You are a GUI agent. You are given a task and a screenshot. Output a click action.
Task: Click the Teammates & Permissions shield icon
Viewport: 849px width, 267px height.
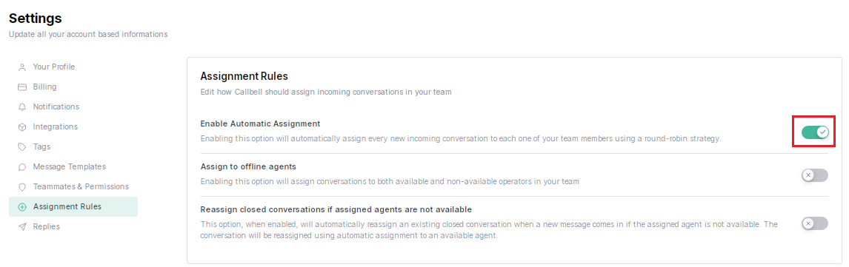(22, 187)
